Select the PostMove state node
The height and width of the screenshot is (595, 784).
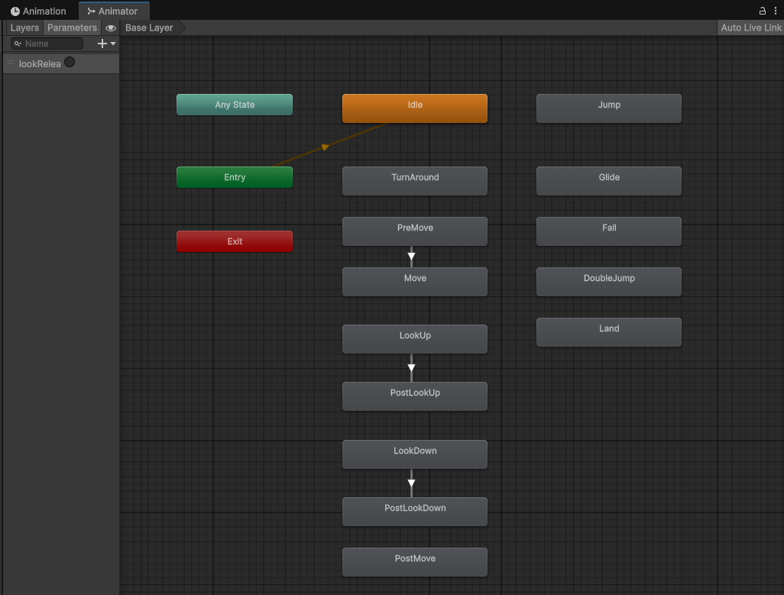[x=414, y=562]
